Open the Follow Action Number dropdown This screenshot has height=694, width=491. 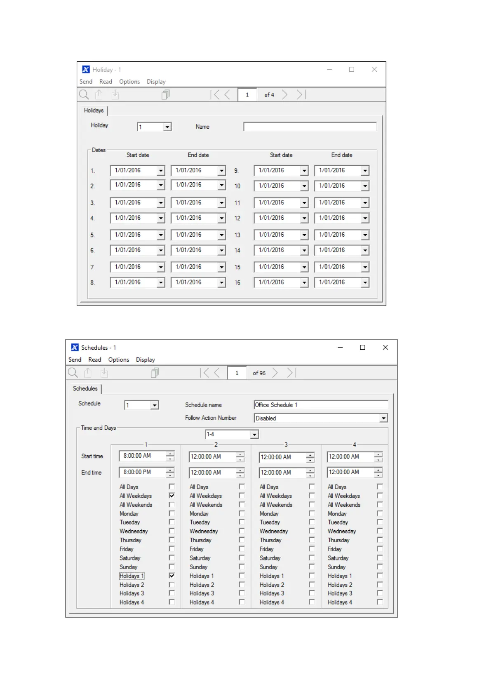[383, 418]
